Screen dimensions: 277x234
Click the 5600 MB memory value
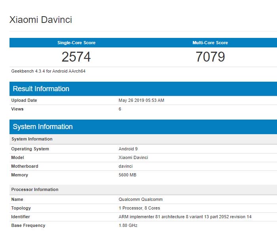[127, 175]
